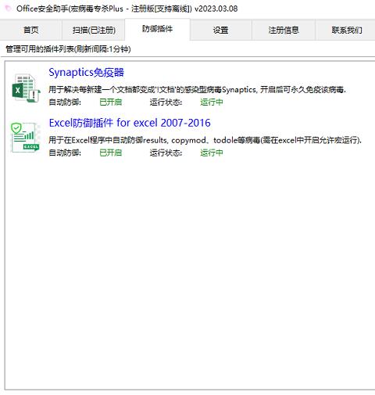Toggle 已开启 status for Synaptics免疫器
This screenshot has width=375, height=395.
click(x=111, y=102)
